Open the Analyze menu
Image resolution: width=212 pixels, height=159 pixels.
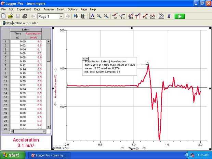[49, 9]
